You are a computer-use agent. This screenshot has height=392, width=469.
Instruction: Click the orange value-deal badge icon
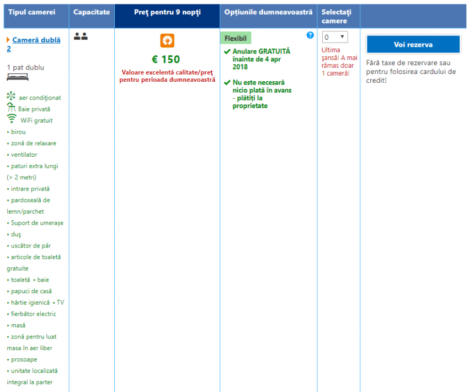(167, 40)
